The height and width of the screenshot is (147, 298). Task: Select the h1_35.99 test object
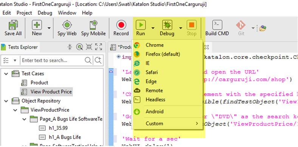click(x=58, y=128)
